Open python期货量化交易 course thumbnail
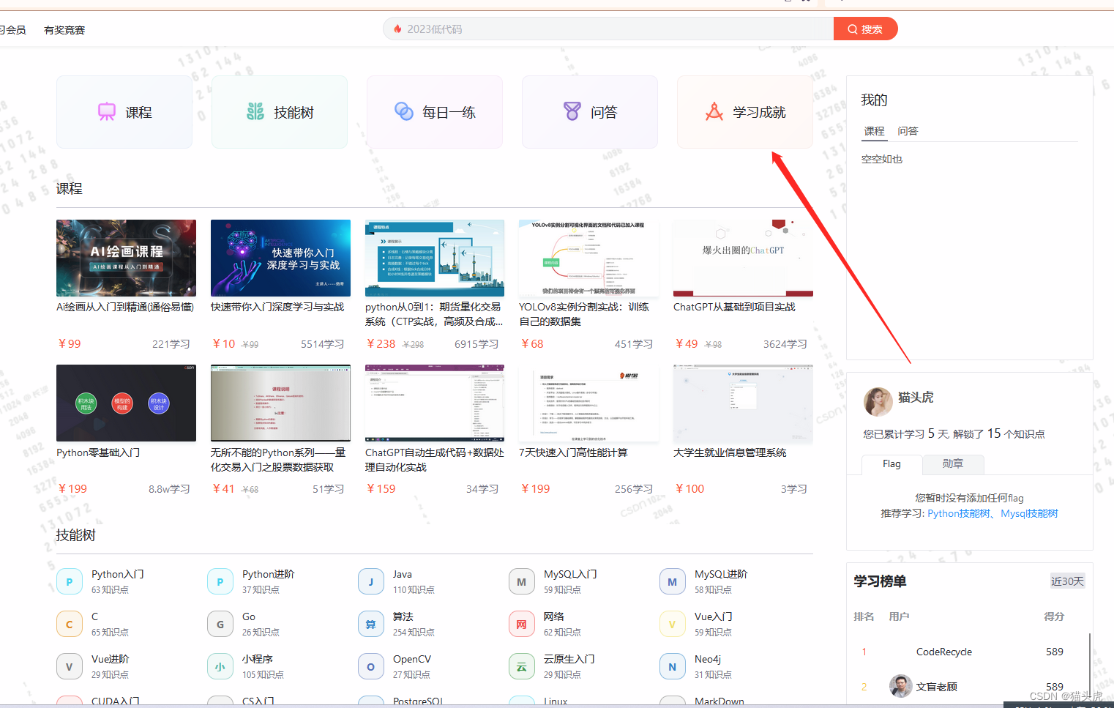The width and height of the screenshot is (1114, 708). pos(435,258)
